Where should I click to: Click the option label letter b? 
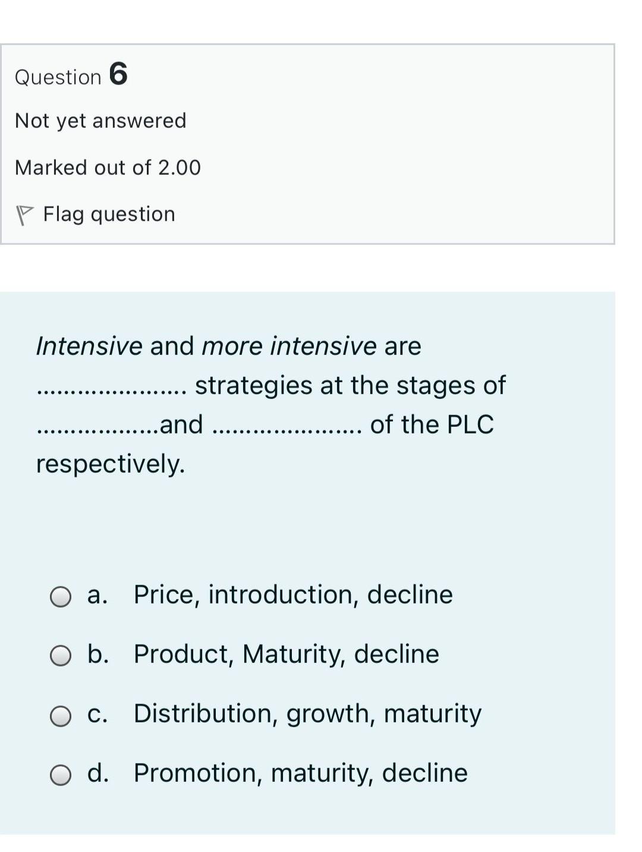99,655
